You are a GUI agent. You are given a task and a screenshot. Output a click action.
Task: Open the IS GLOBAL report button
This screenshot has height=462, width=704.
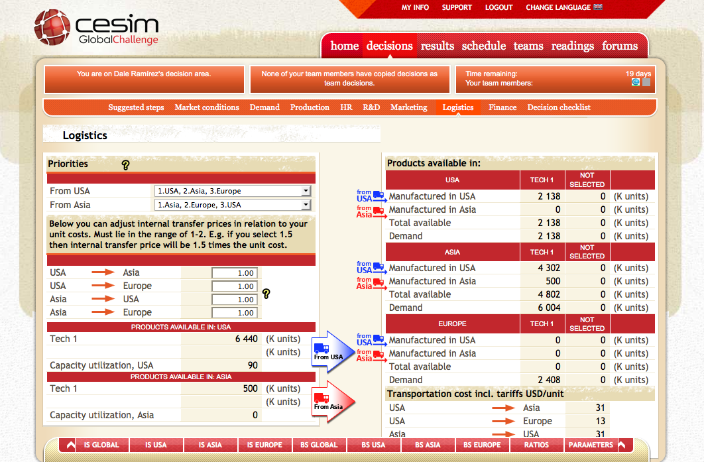[101, 445]
